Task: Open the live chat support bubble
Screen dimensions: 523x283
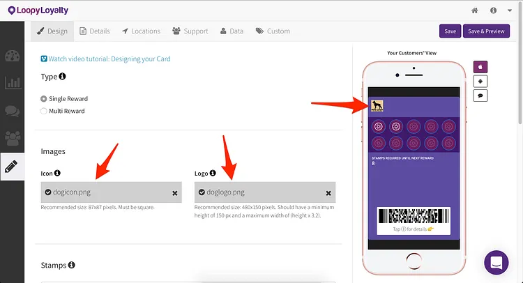Action: (x=497, y=263)
